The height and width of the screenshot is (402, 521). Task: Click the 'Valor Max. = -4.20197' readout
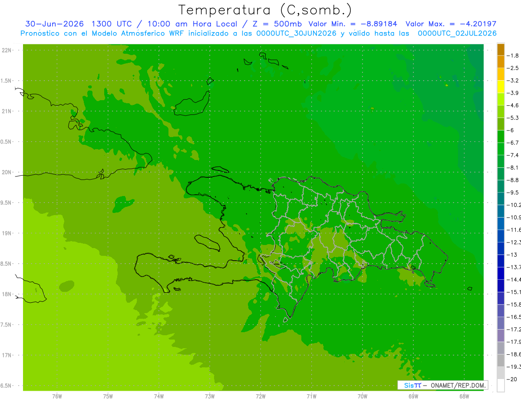pos(451,24)
